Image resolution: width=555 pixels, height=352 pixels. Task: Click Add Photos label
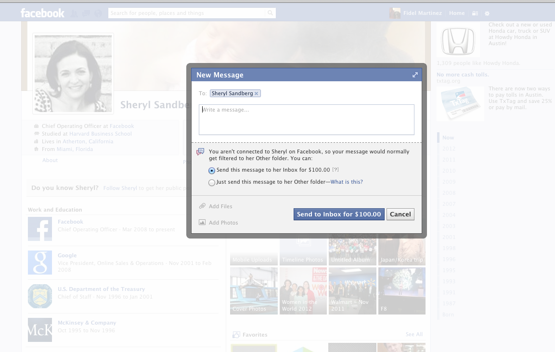(223, 223)
